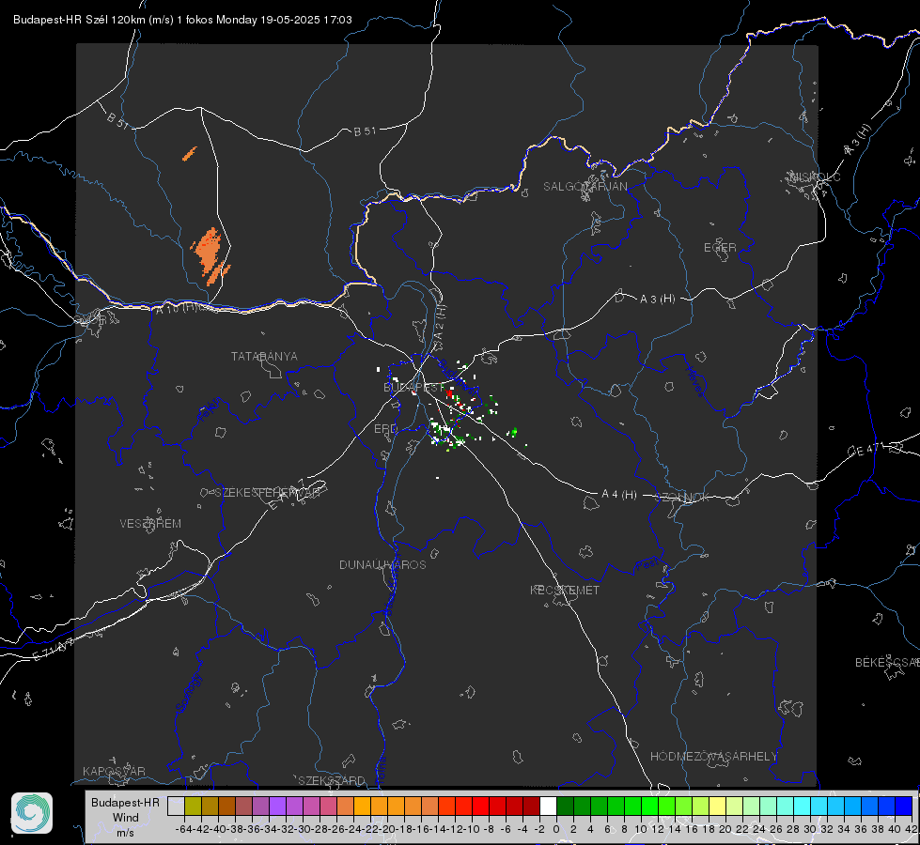Click the SZEKSZÁRD city label

click(332, 780)
